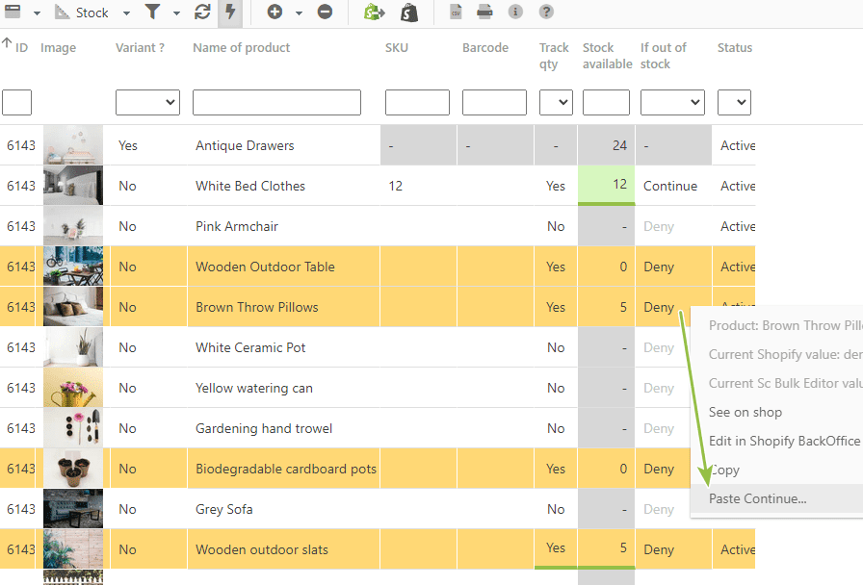Click the remove product minus icon
This screenshot has height=585, width=863.
pos(325,12)
